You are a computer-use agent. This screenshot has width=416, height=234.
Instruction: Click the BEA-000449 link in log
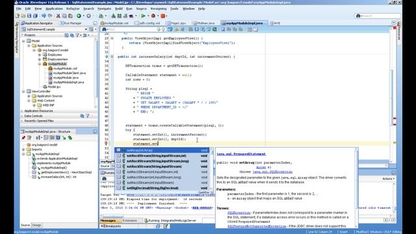tap(202, 208)
